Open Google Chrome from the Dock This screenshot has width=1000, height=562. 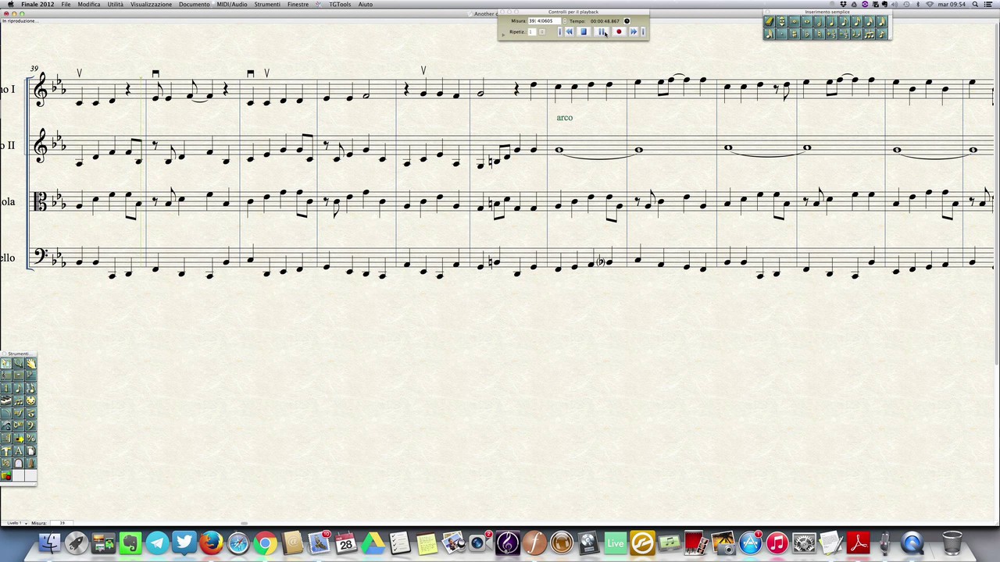coord(265,542)
